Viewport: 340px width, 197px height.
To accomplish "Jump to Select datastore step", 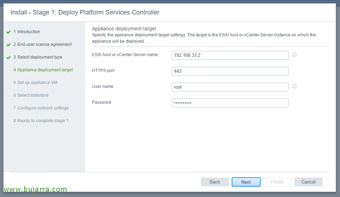I will click(x=31, y=95).
